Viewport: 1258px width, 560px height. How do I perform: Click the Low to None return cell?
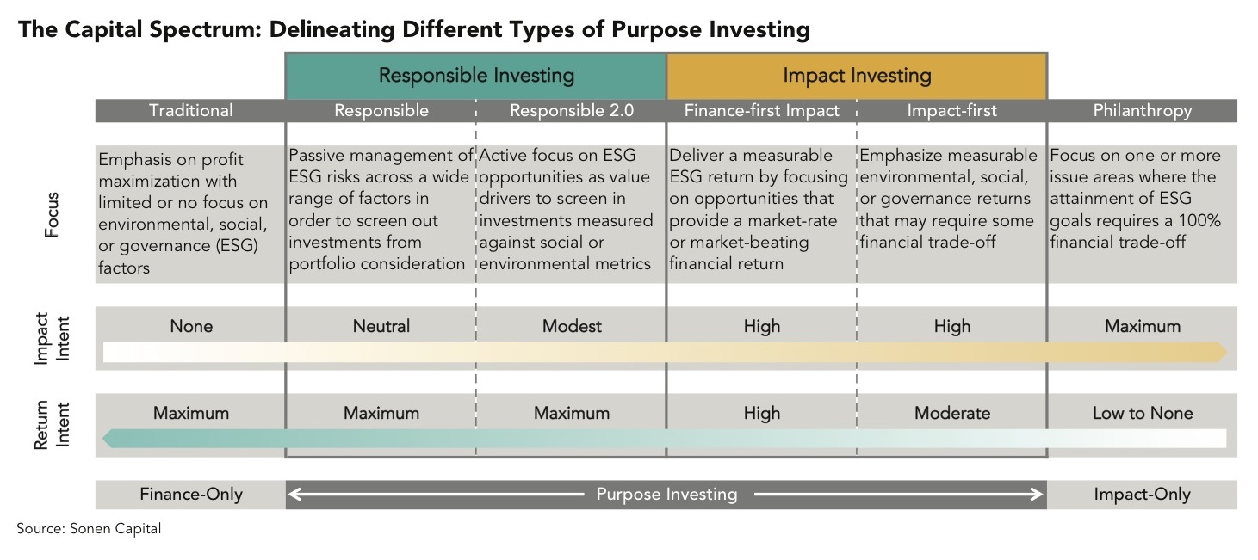tap(1142, 413)
